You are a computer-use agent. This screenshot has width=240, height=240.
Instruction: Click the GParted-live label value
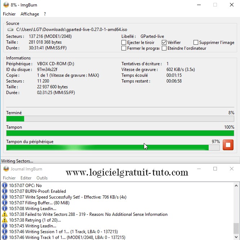(x=152, y=36)
